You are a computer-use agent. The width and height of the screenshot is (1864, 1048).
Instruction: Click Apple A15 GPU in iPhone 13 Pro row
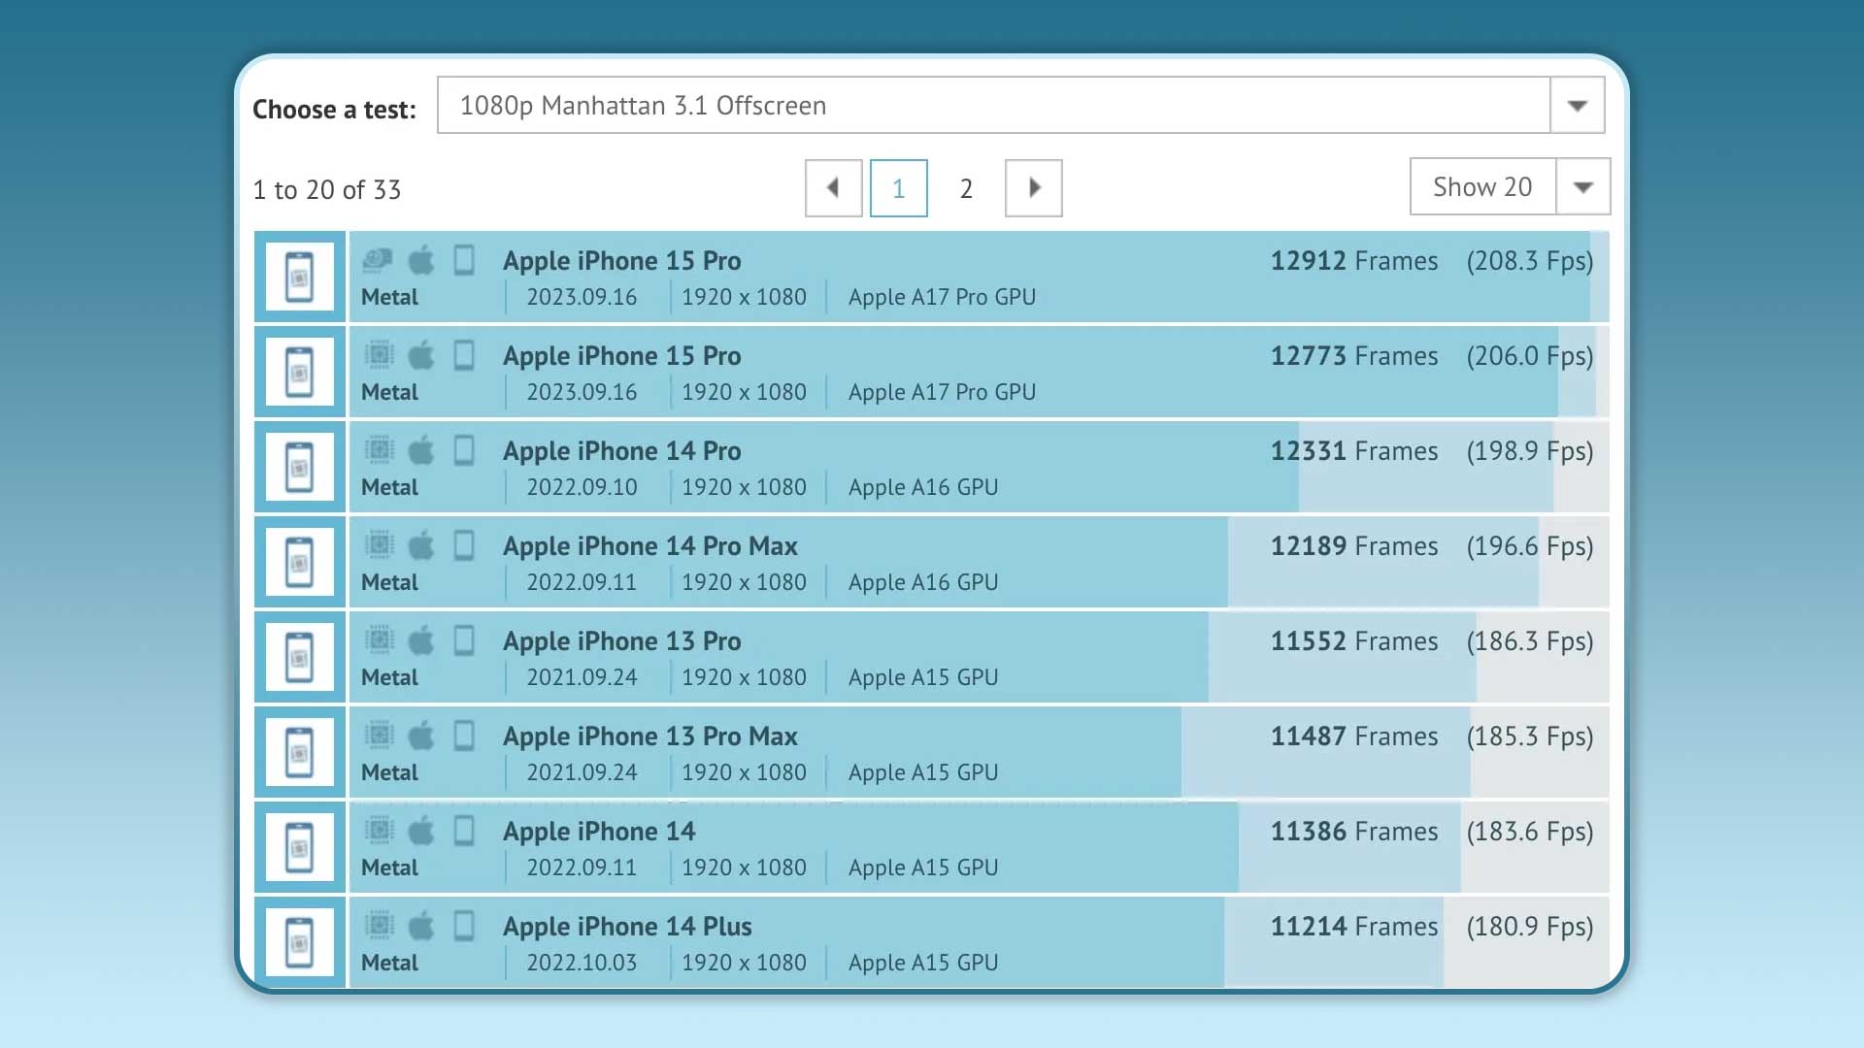(x=923, y=677)
